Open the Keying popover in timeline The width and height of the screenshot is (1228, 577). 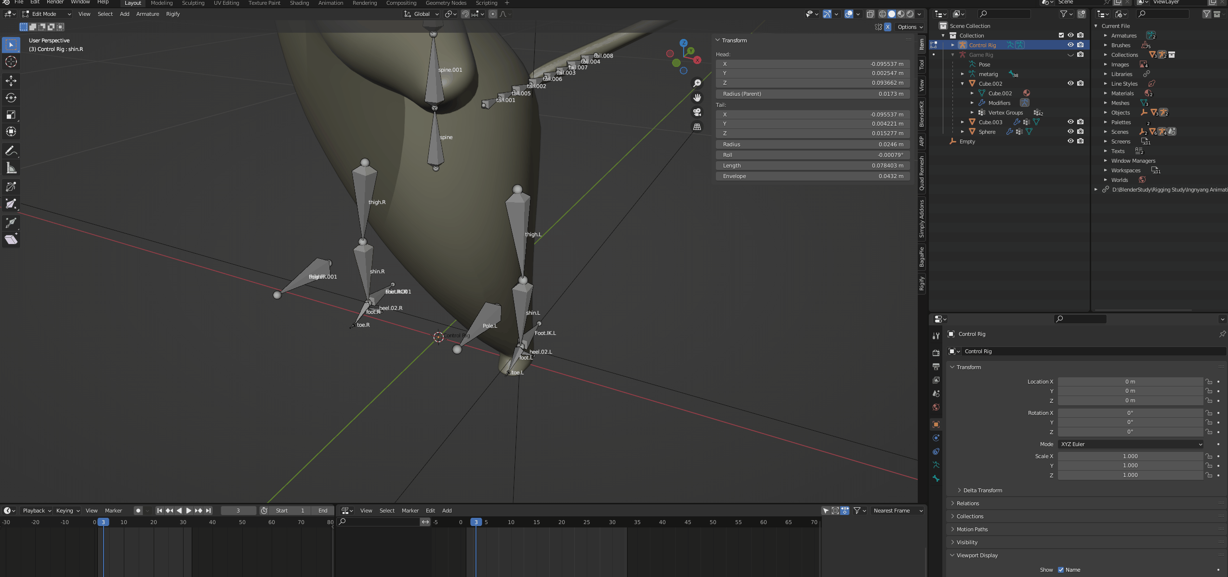[x=67, y=511]
